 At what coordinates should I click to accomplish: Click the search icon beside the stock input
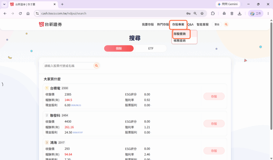pos(97,66)
